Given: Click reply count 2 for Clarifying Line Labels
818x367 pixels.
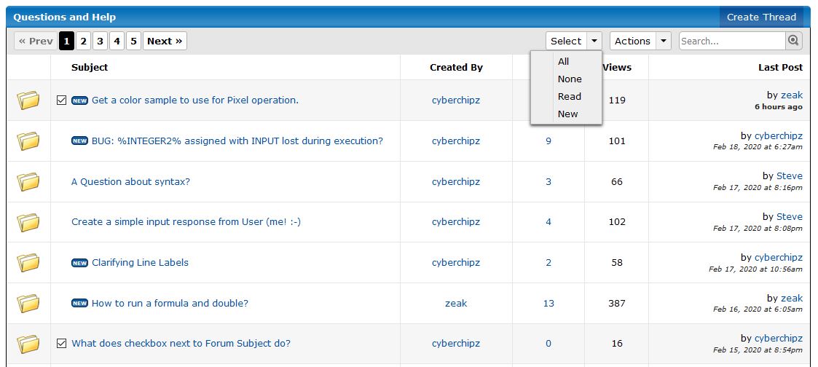Looking at the screenshot, I should (x=548, y=263).
